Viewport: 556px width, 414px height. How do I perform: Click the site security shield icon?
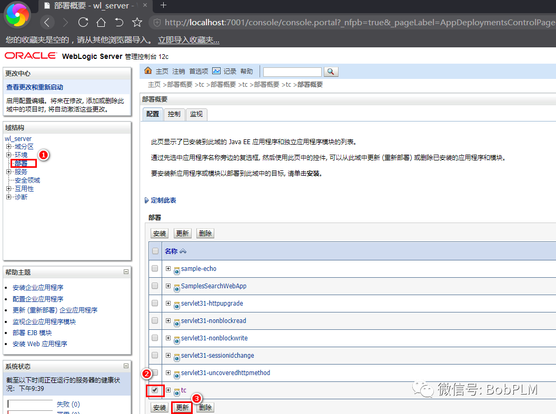pos(157,22)
